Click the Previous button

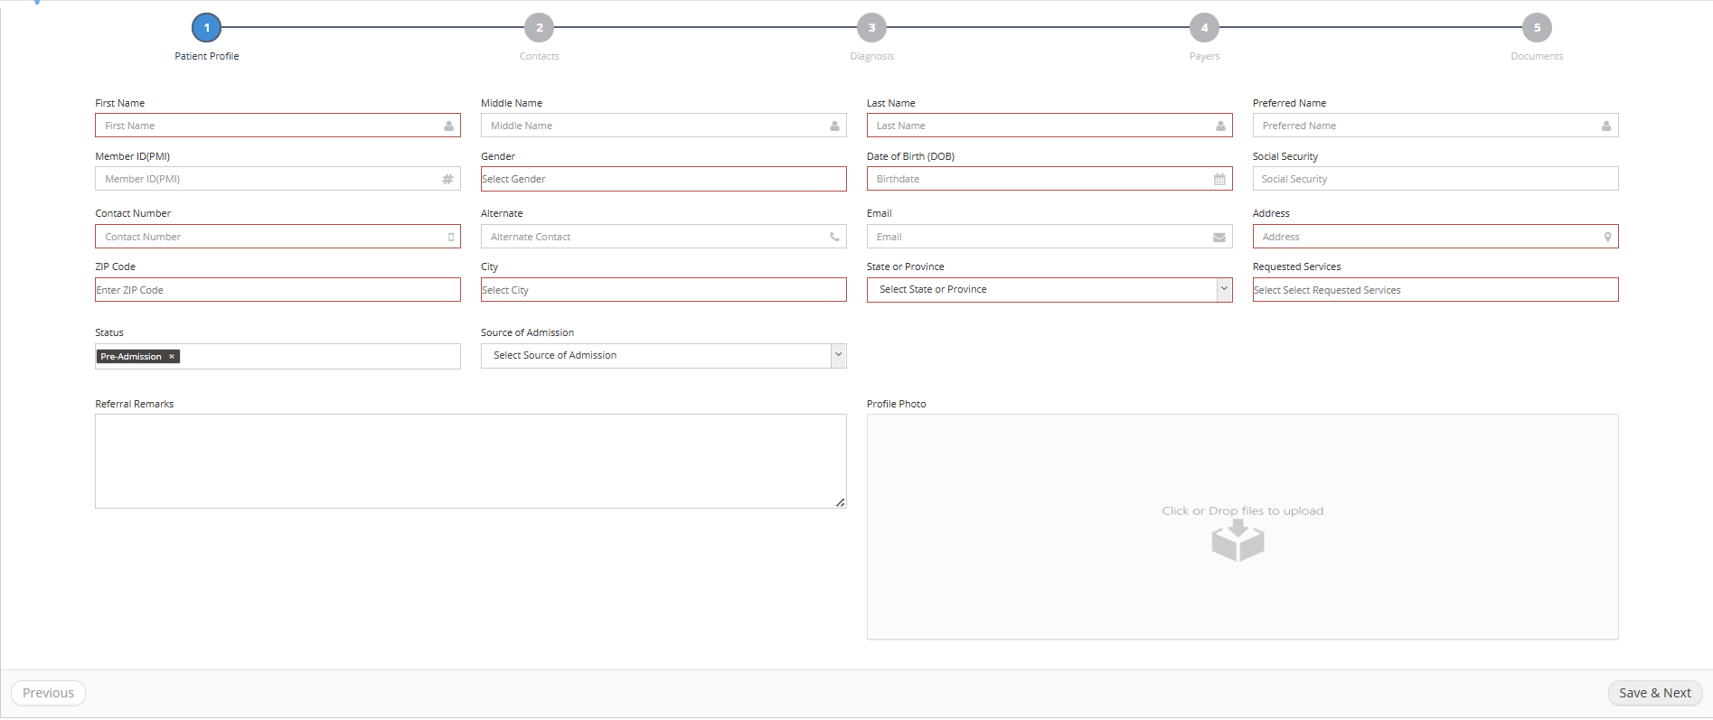tap(48, 693)
